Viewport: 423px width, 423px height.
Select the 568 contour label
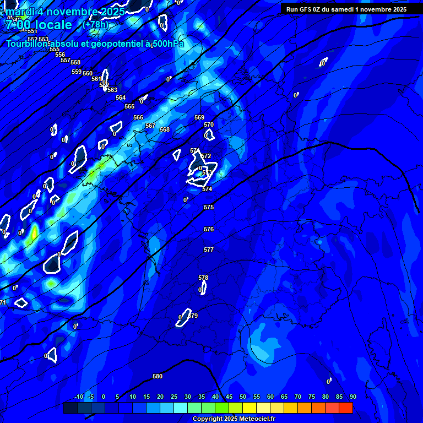pos(165,129)
